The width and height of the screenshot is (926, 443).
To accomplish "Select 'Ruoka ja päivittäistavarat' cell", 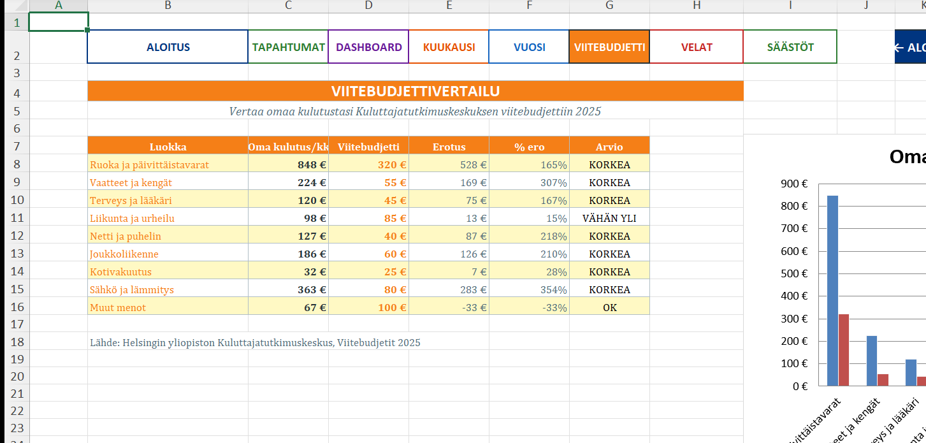I will [x=168, y=164].
